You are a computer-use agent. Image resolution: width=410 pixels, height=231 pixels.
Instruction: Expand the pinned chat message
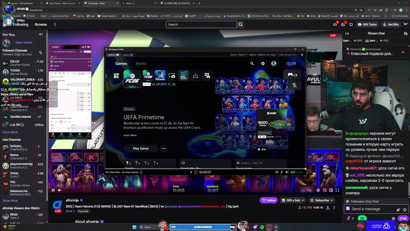[x=403, y=52]
